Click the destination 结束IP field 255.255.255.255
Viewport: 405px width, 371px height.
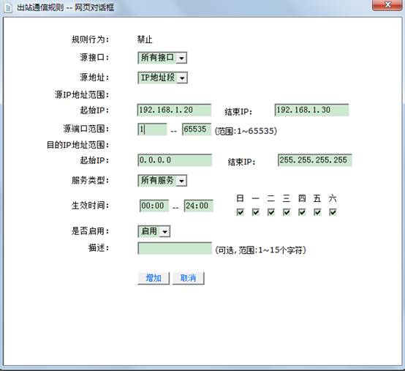[x=315, y=160]
